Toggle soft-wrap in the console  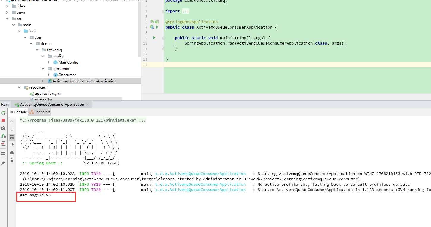(12, 137)
